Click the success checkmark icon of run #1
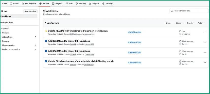The width and height of the screenshot is (210, 94). click(46, 61)
